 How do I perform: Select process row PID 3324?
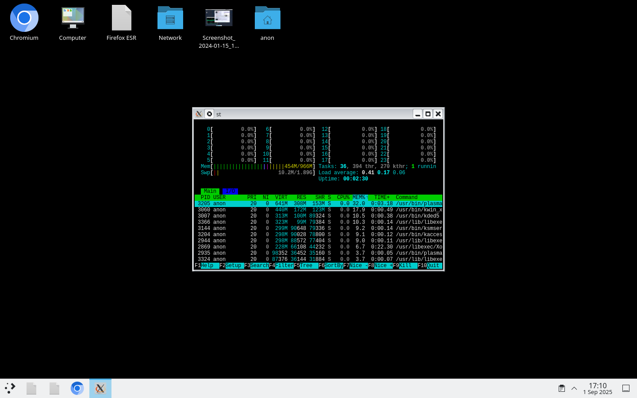click(x=318, y=259)
